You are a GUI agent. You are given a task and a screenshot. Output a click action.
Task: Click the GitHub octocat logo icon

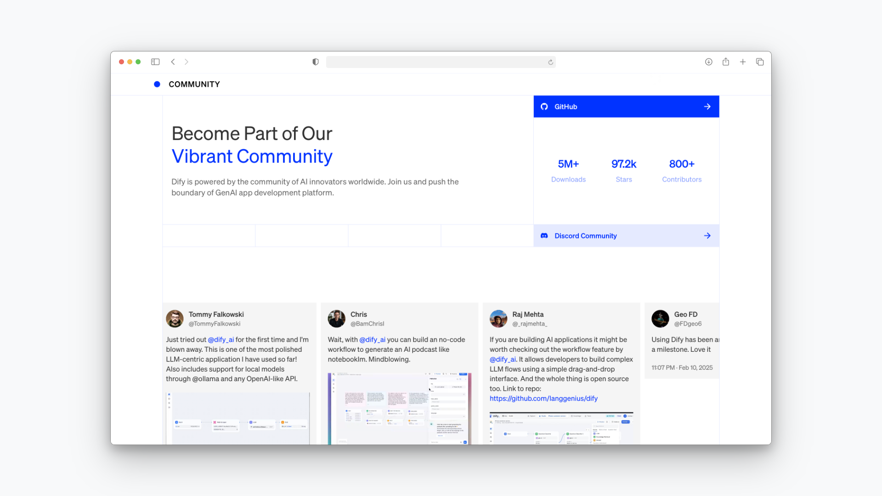(544, 107)
